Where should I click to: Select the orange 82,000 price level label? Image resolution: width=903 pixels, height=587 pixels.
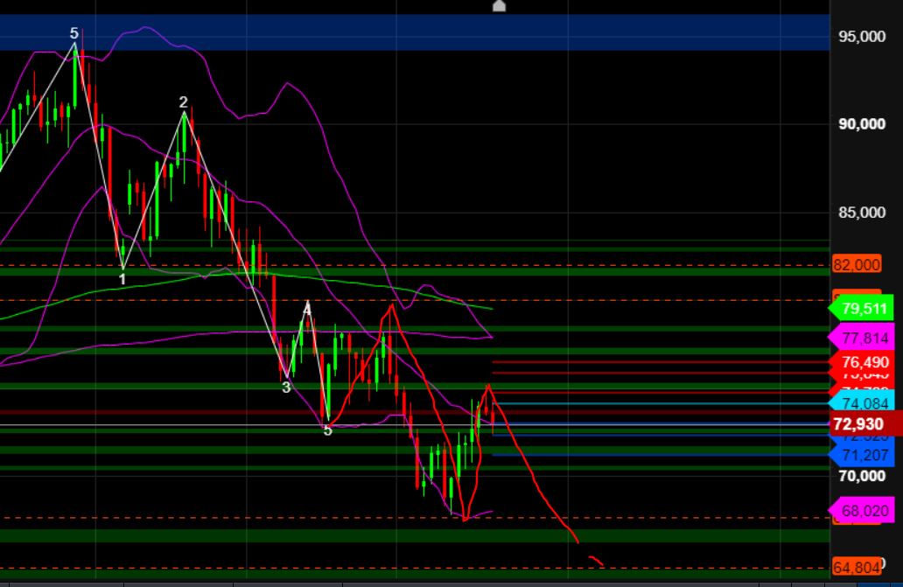[x=855, y=264]
